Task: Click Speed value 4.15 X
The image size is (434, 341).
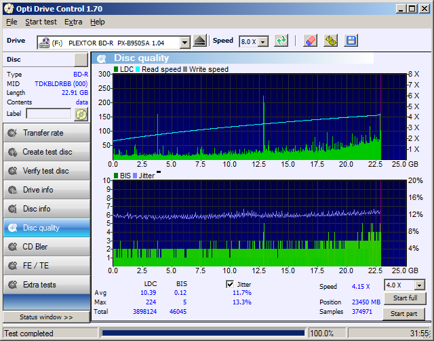Action: point(361,287)
